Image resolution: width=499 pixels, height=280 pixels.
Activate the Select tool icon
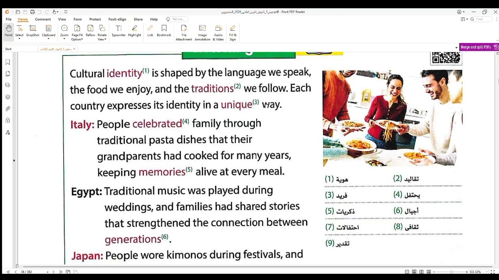(19, 29)
